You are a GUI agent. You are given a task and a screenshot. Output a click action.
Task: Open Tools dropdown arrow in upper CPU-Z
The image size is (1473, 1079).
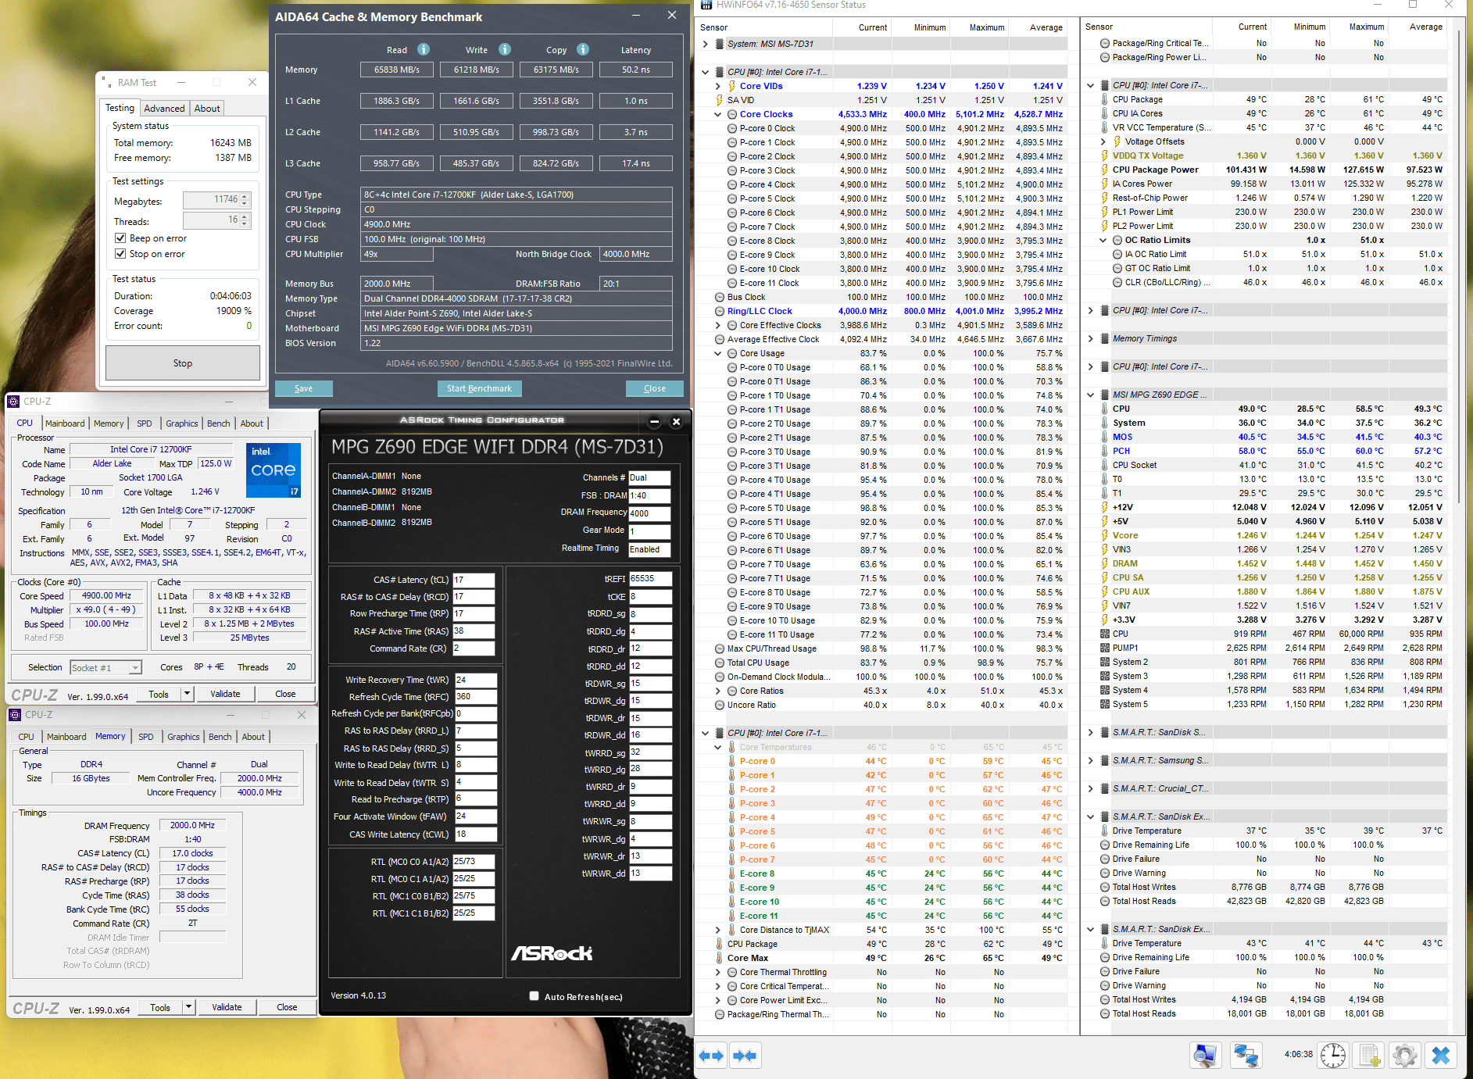[x=187, y=693]
